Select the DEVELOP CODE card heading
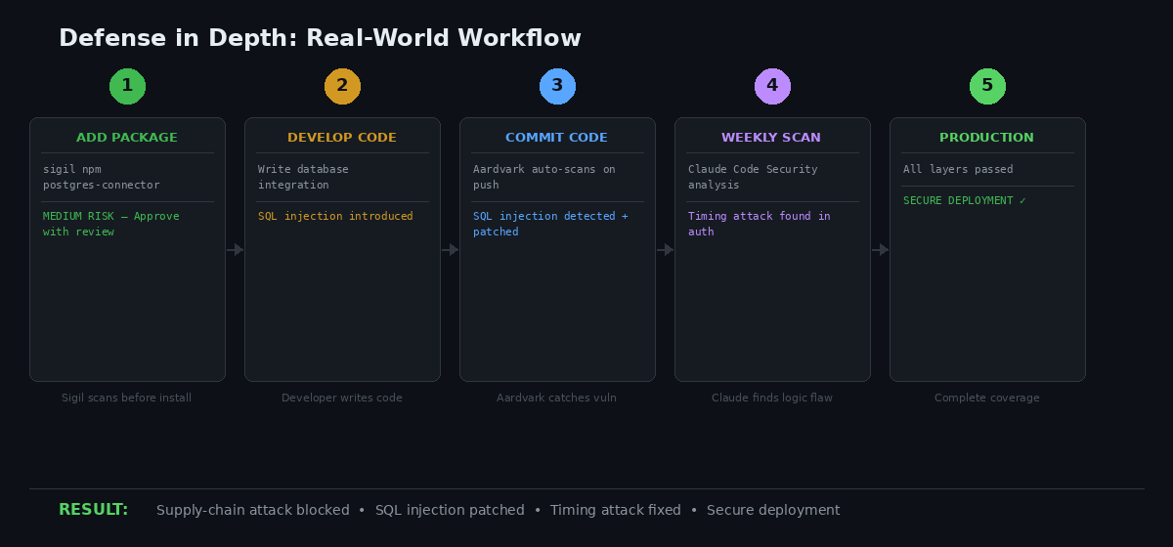 [x=342, y=138]
